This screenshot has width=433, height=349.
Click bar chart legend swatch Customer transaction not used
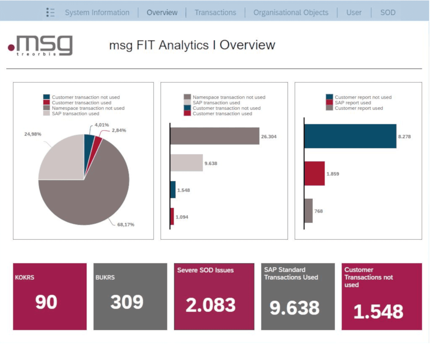pyautogui.click(x=187, y=108)
